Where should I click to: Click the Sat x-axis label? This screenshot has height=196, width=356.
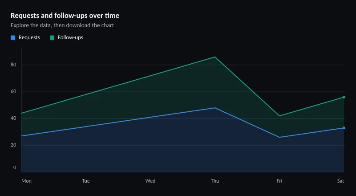(x=340, y=181)
